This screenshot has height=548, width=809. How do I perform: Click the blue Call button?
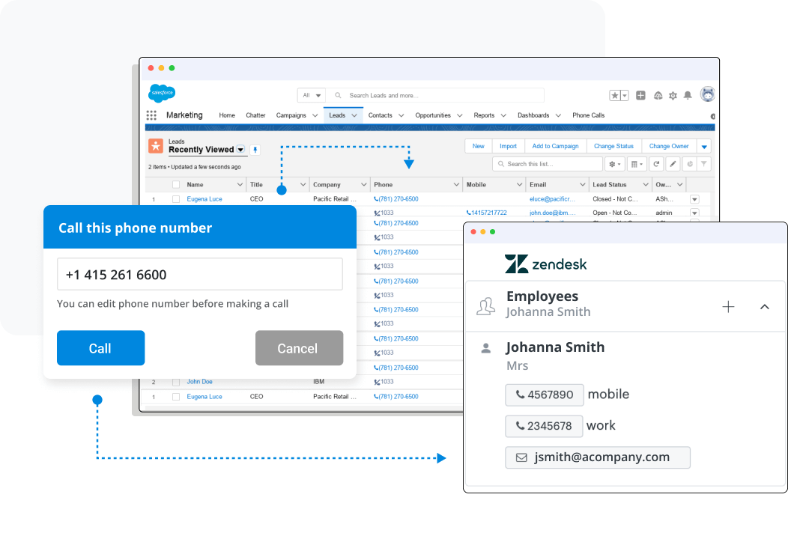click(x=100, y=348)
